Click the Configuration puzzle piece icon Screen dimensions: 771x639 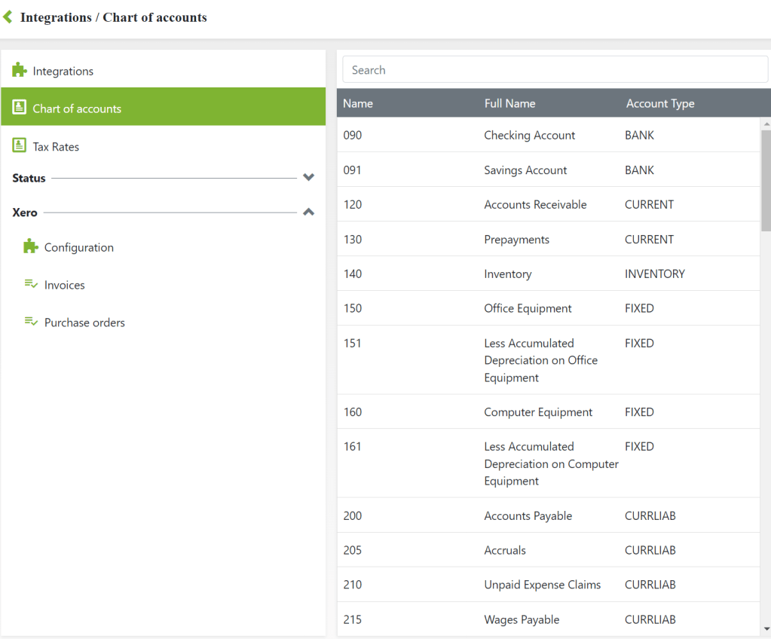pyautogui.click(x=31, y=246)
